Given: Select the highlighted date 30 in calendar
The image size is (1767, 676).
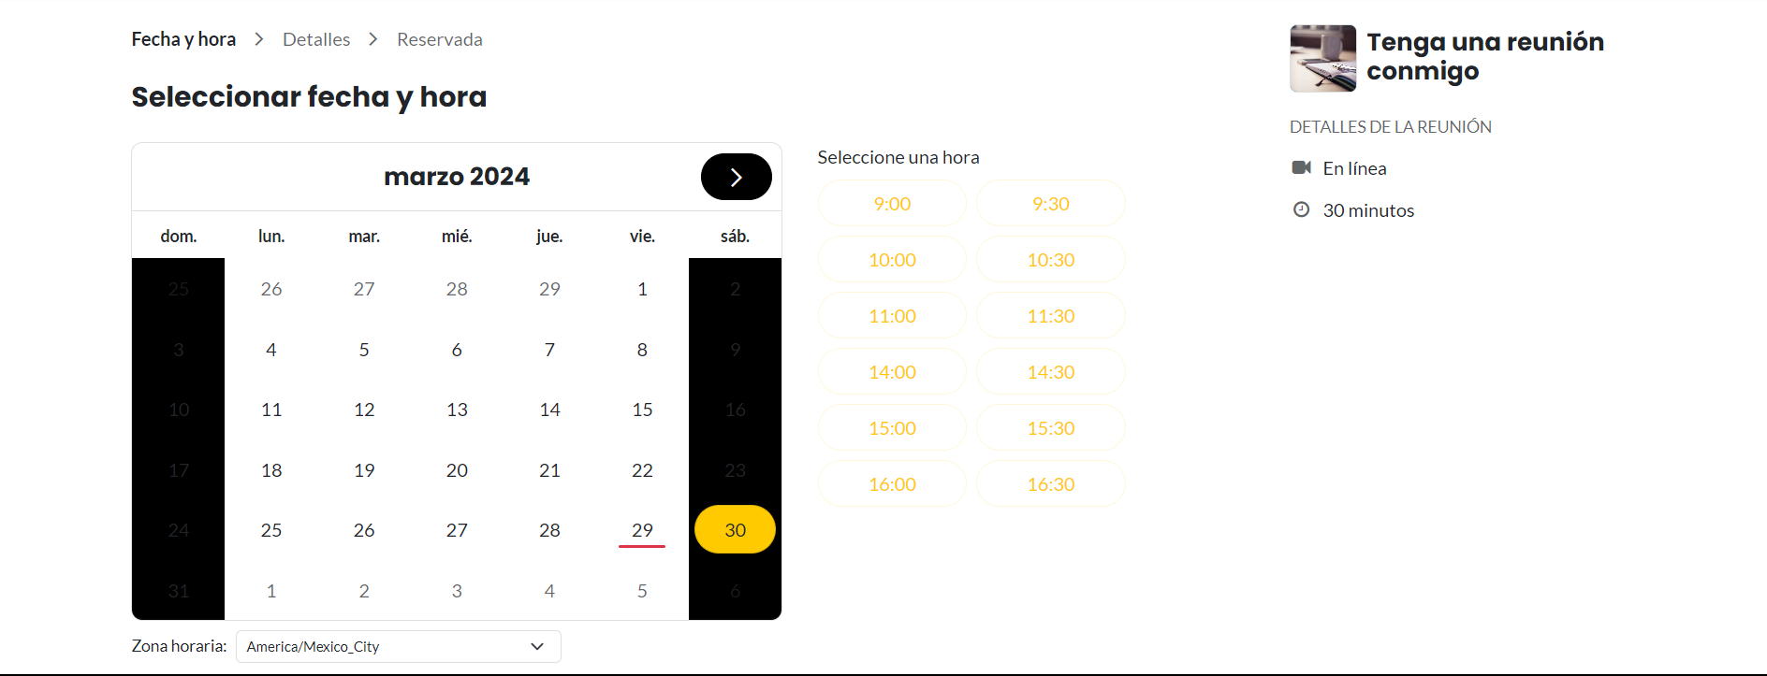Looking at the screenshot, I should (735, 529).
